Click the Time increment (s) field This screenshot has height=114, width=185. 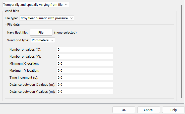(85, 77)
